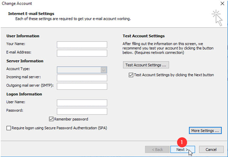The height and width of the screenshot is (157, 228).
Task: Uncheck Test Account Settings by clicking Next
Action: [131, 75]
